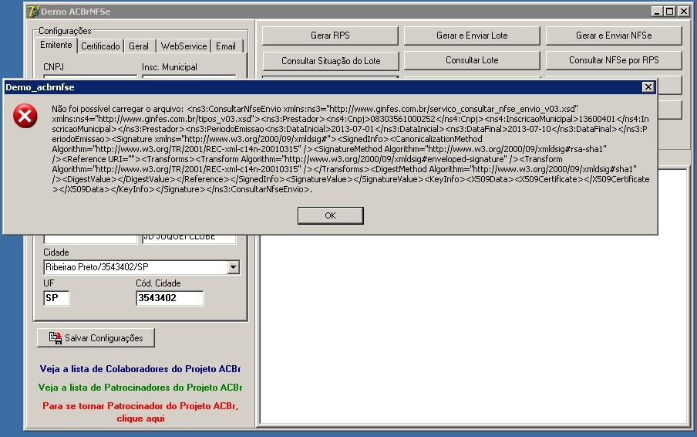Click Gerar e Enviar NFSe button
697x437 pixels.
click(x=614, y=36)
